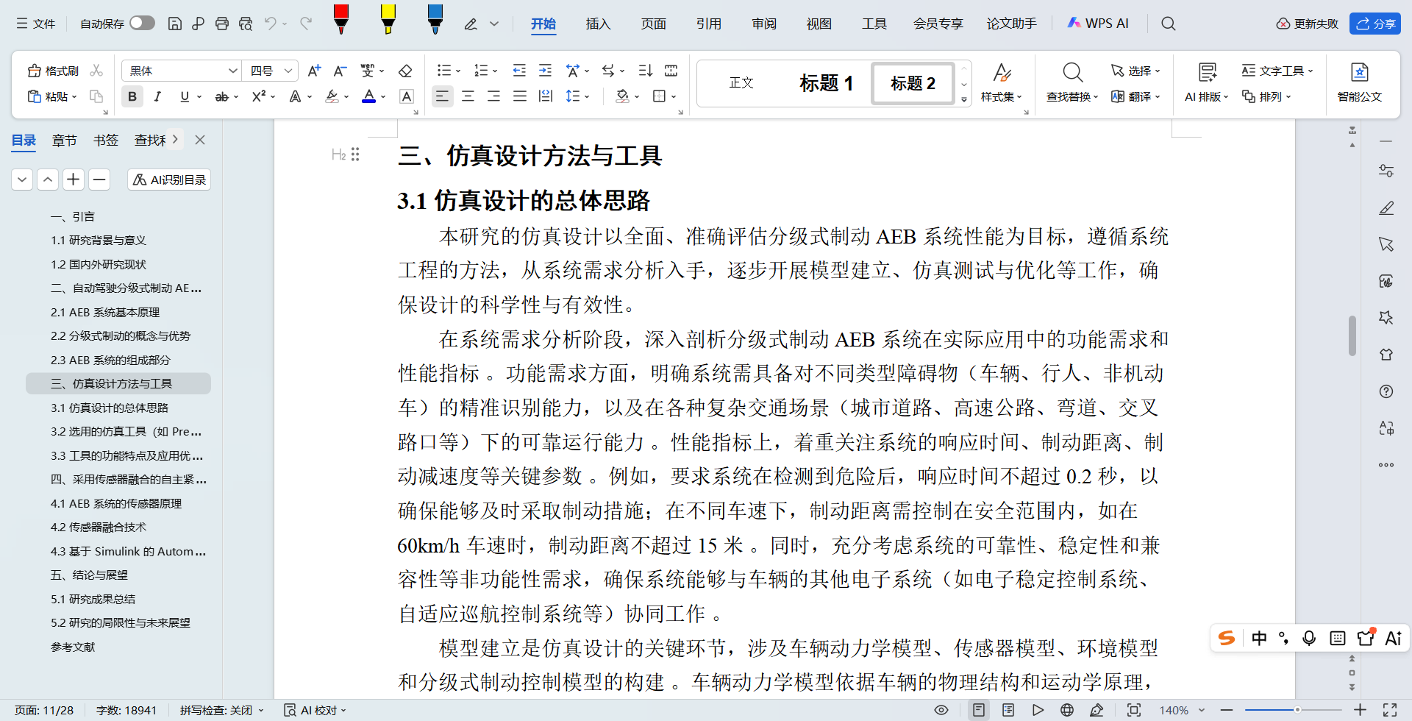The image size is (1412, 721).
Task: Select the 标题 2 style
Action: pyautogui.click(x=913, y=82)
